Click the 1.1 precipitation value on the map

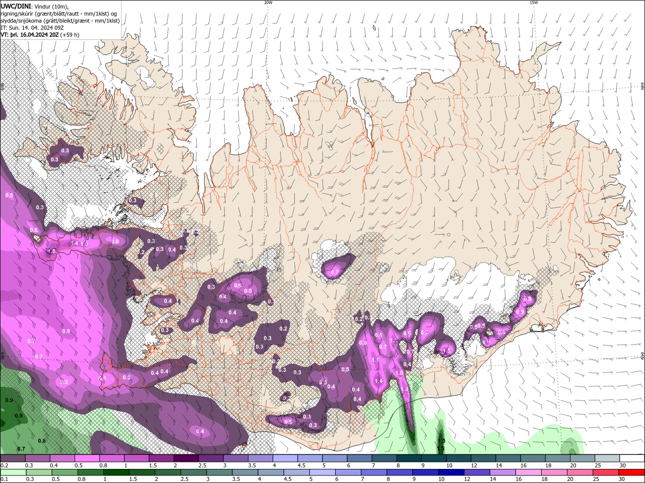pyautogui.click(x=375, y=360)
